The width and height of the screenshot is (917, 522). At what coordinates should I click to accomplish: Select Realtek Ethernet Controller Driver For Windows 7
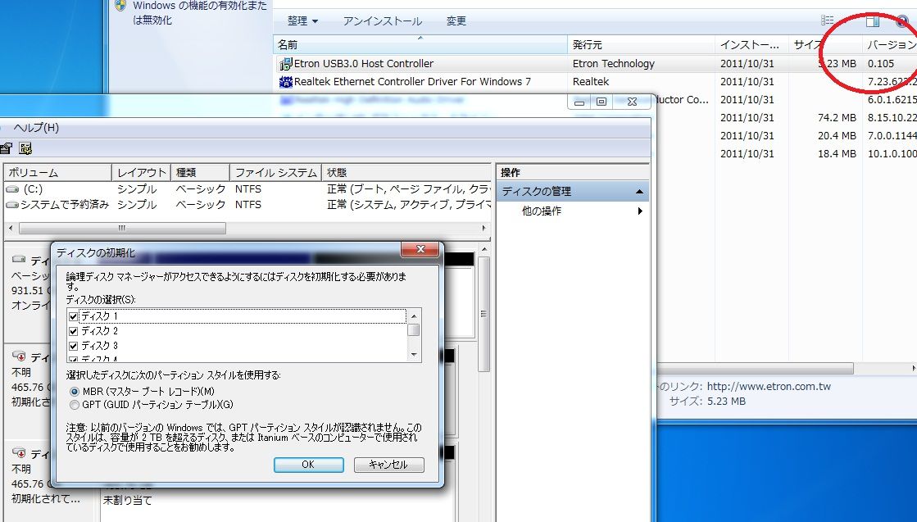pos(412,82)
